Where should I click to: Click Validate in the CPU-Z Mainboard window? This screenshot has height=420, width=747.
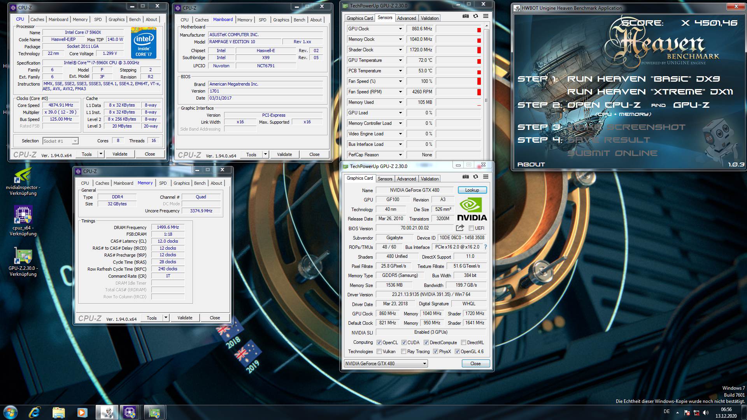(284, 154)
